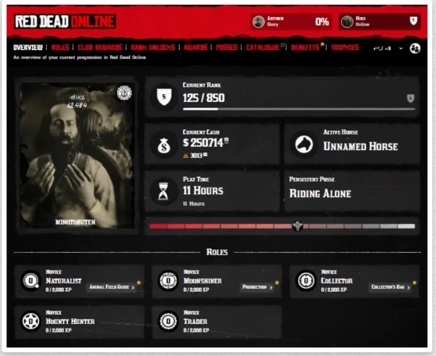Click the Trader role badge icon
The width and height of the screenshot is (436, 356).
[168, 321]
